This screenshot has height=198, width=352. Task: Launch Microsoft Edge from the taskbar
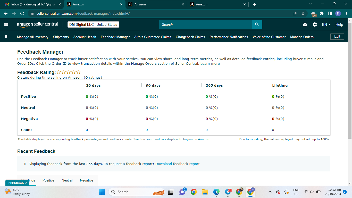click(216, 192)
